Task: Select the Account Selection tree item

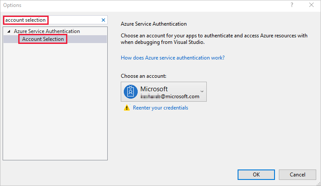Action: 43,39
